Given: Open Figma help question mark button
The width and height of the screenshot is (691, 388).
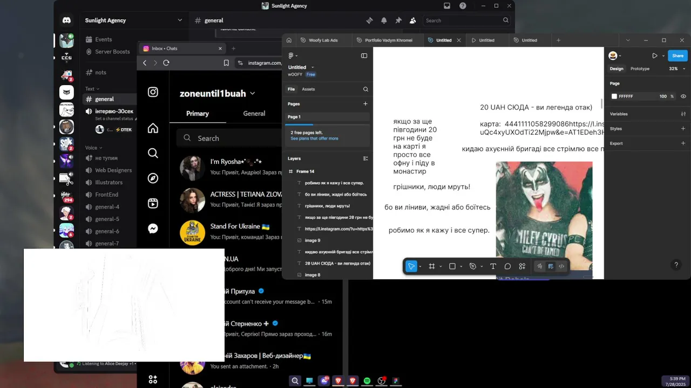Looking at the screenshot, I should [676, 265].
